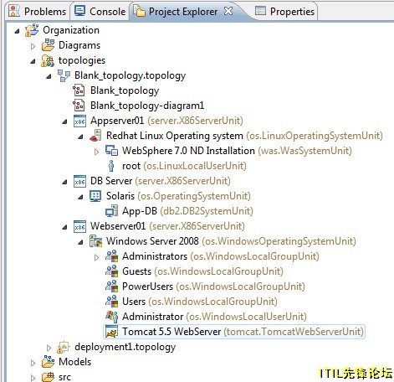Expand the Models folder
Image resolution: width=394 pixels, height=382 pixels.
pyautogui.click(x=33, y=363)
